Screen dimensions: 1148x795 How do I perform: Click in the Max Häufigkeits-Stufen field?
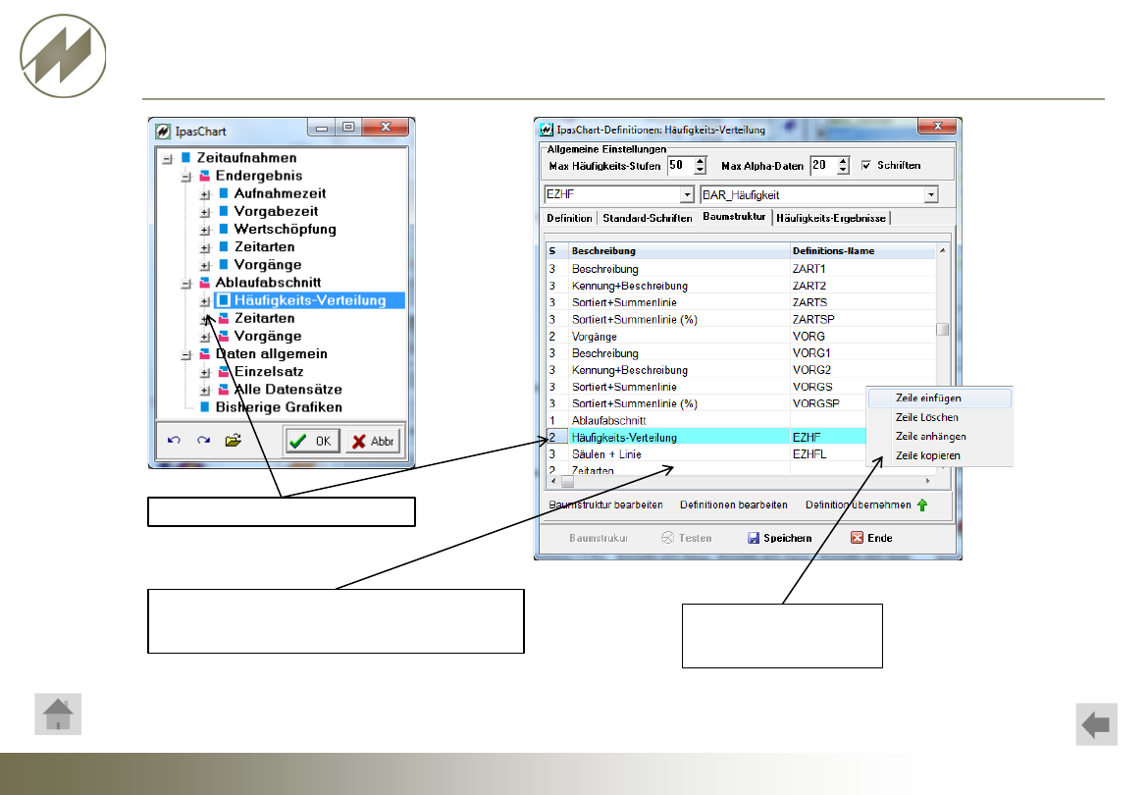pos(680,166)
